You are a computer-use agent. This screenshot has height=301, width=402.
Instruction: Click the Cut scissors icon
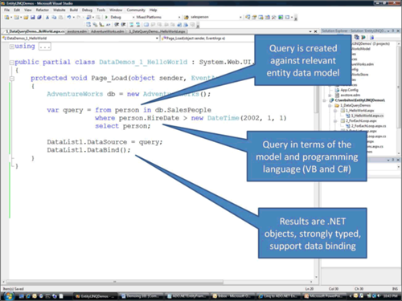coord(47,18)
